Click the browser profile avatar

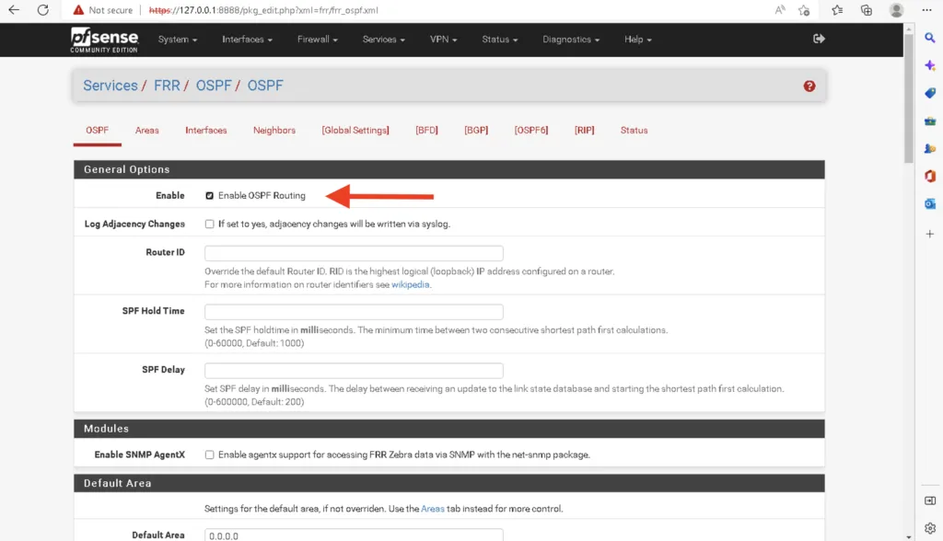896,10
